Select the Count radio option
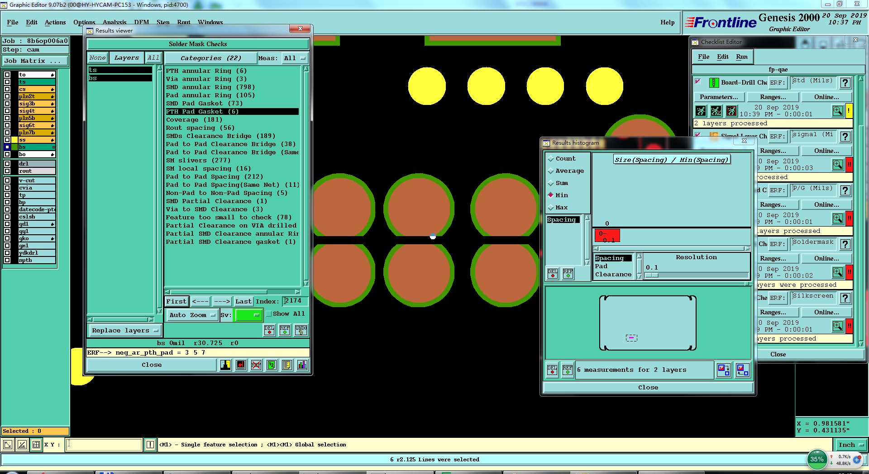Screen dimensions: 869x474 click(551, 159)
